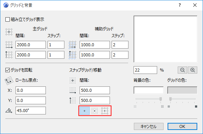203x134 pixels.
Task: Select the snap grid dotted toggle
Action: tap(94, 111)
